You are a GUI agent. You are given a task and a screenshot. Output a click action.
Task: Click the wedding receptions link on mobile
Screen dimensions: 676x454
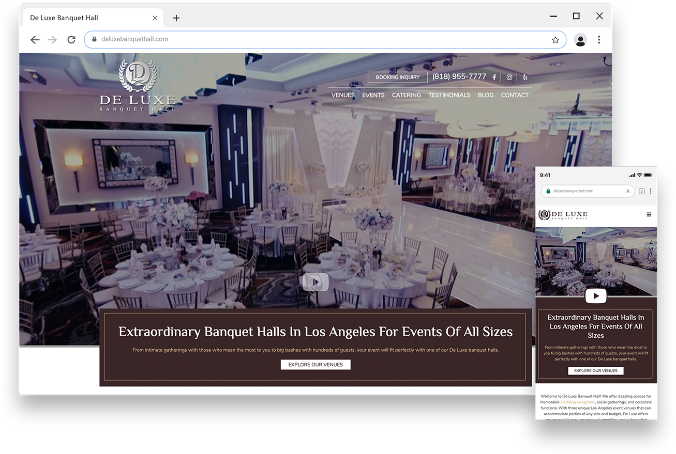(578, 402)
